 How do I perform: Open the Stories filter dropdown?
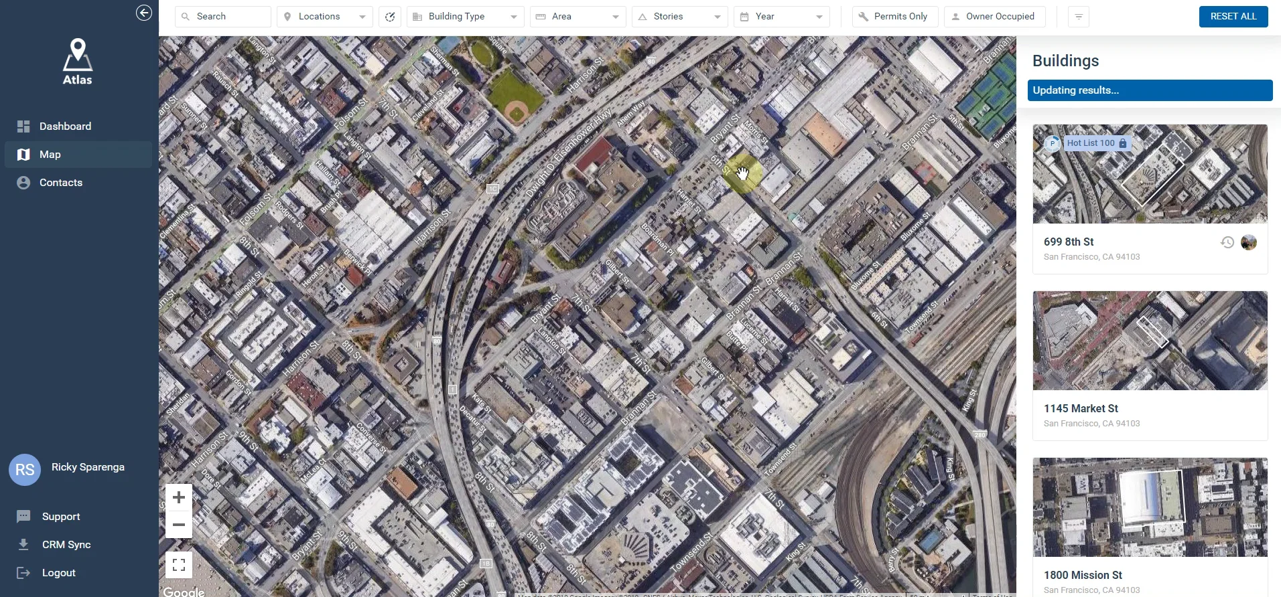[680, 17]
